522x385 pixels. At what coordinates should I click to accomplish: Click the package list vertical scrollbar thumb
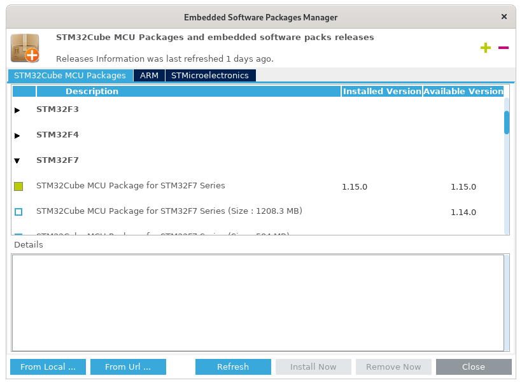point(507,122)
